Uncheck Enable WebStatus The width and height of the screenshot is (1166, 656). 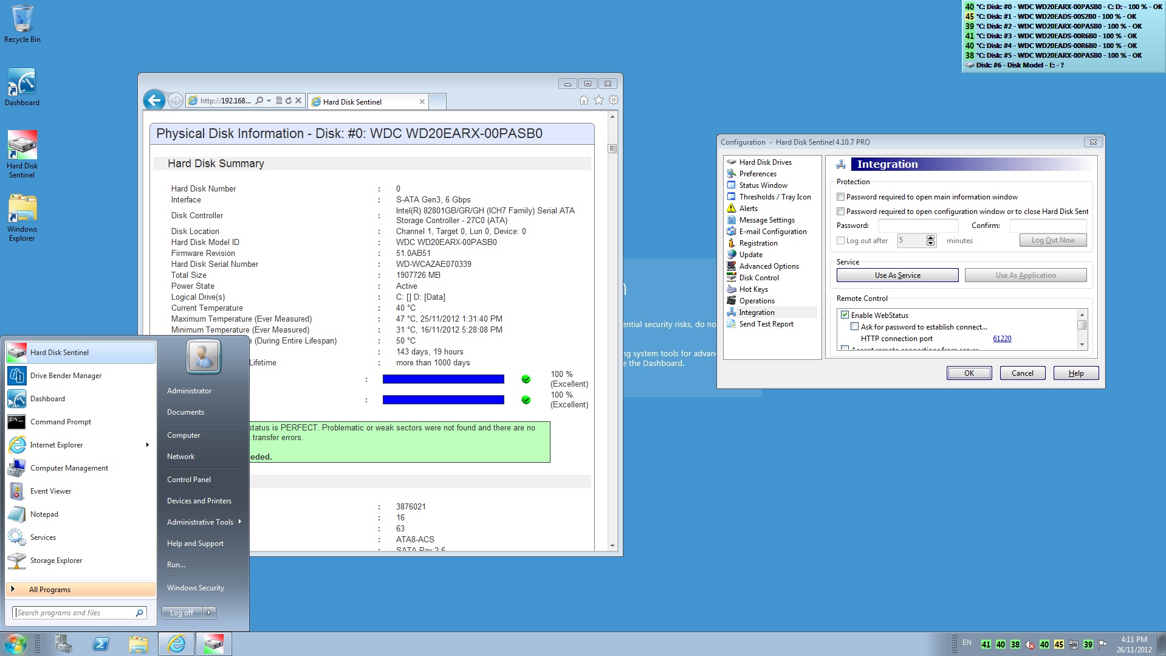(x=845, y=315)
